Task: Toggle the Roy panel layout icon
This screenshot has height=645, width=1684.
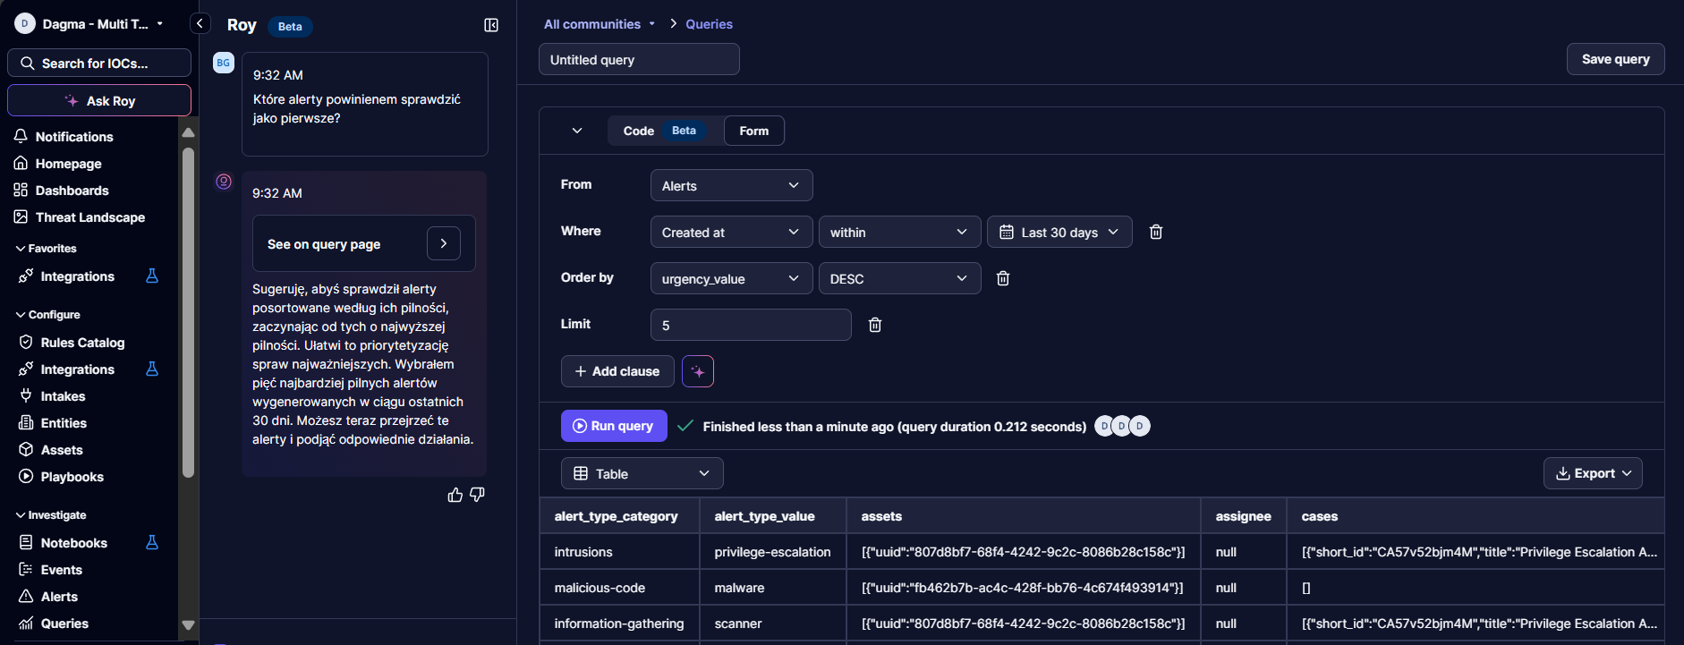Action: click(x=490, y=25)
